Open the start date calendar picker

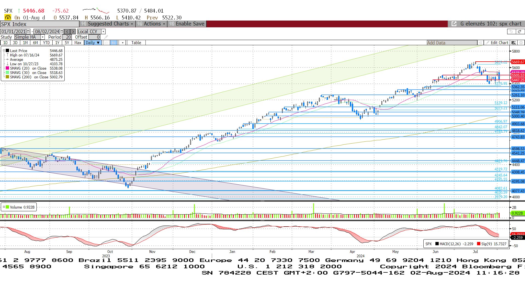[x=28, y=32]
